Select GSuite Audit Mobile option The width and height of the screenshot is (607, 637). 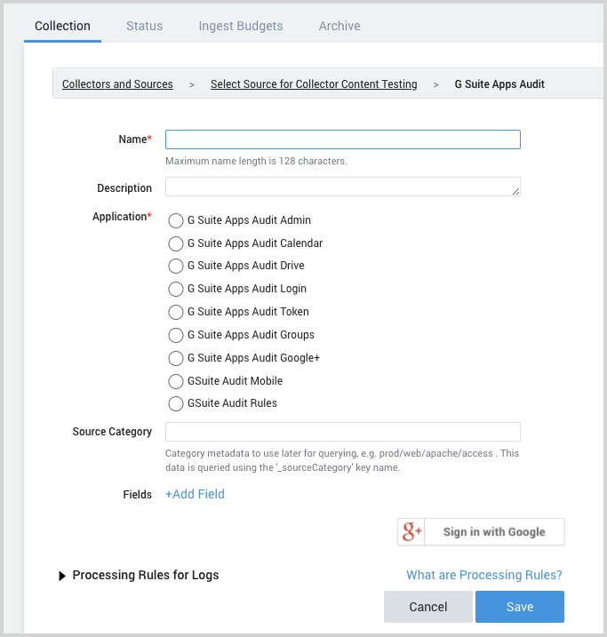point(176,382)
